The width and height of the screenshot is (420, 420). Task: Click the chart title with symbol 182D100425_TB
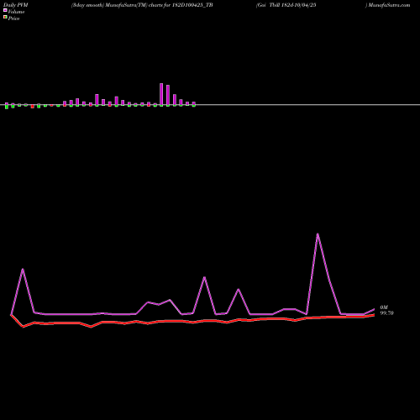click(142, 5)
